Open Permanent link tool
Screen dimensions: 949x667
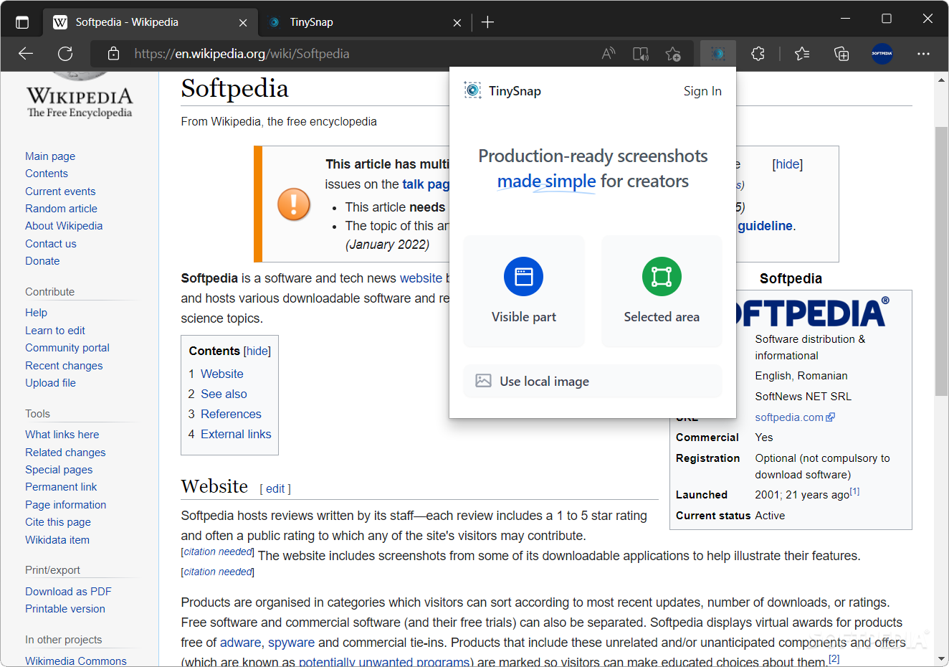[x=61, y=487]
